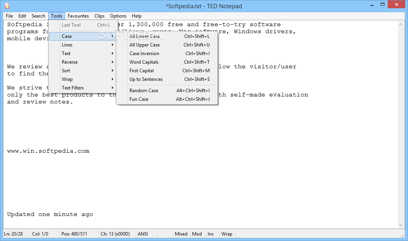The height and width of the screenshot is (241, 408).
Task: Click the 'Updated one minute ago' line
Action: pos(50,214)
